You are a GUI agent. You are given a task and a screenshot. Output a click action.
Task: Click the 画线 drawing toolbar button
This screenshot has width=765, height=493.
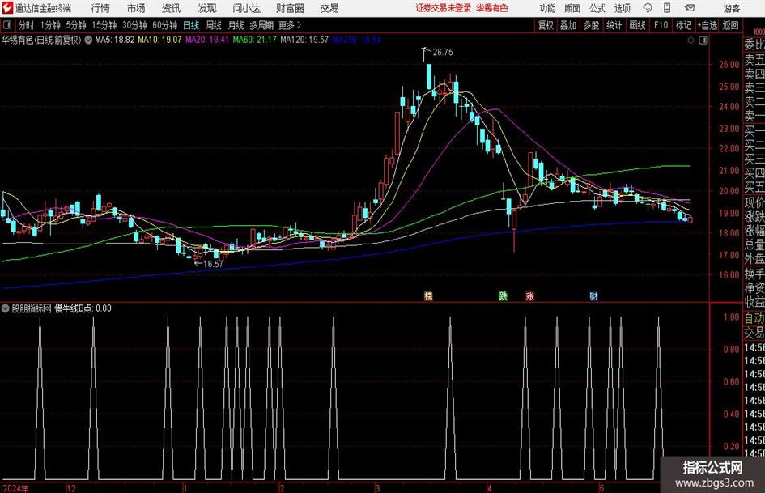coord(637,25)
